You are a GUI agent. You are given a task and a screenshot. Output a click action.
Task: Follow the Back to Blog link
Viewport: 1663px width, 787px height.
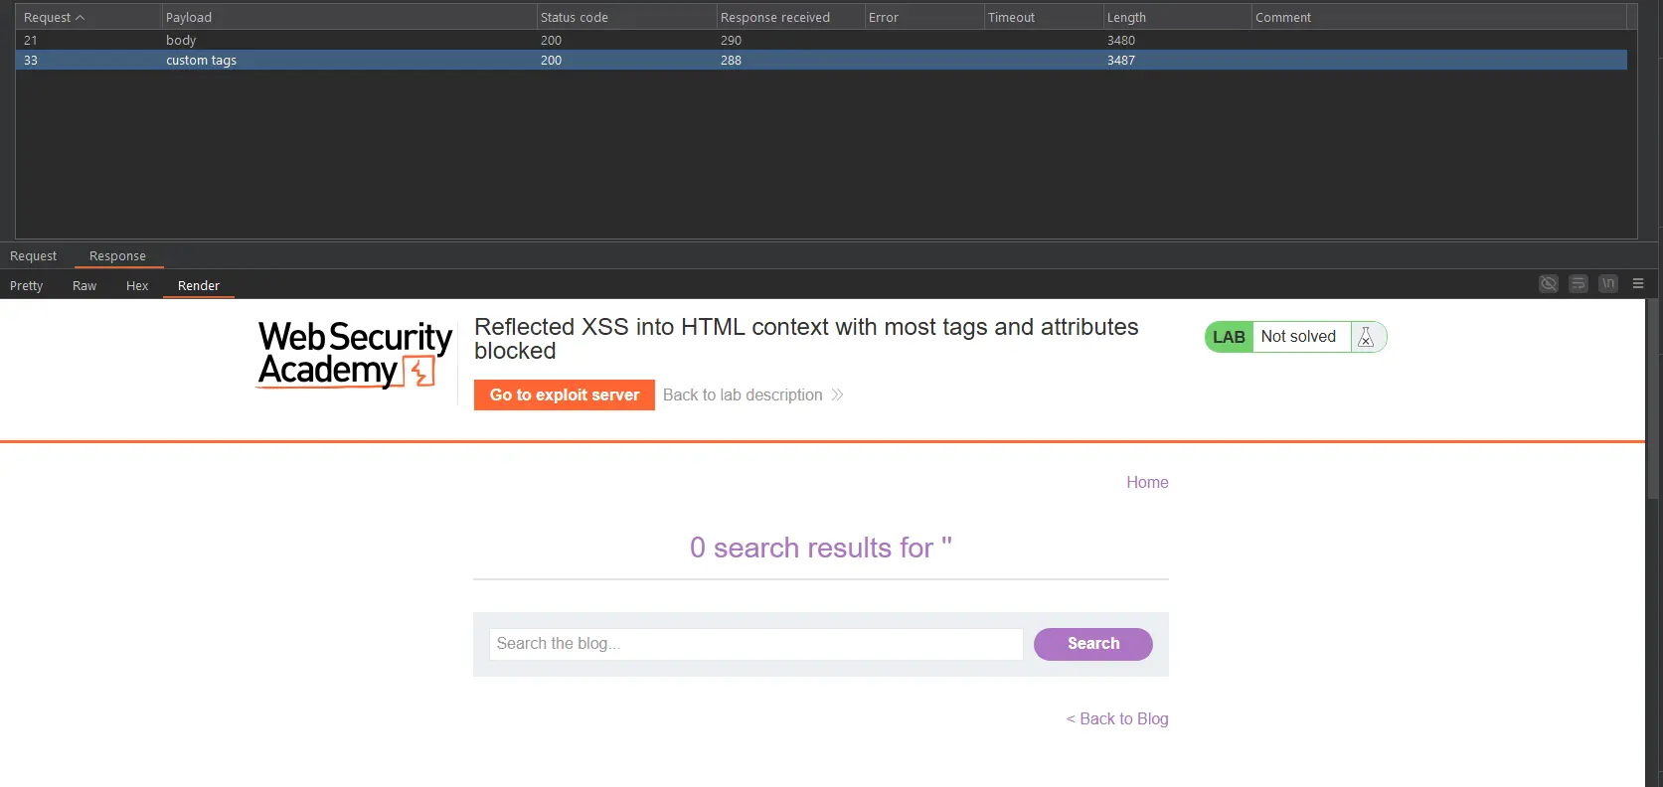click(1117, 719)
